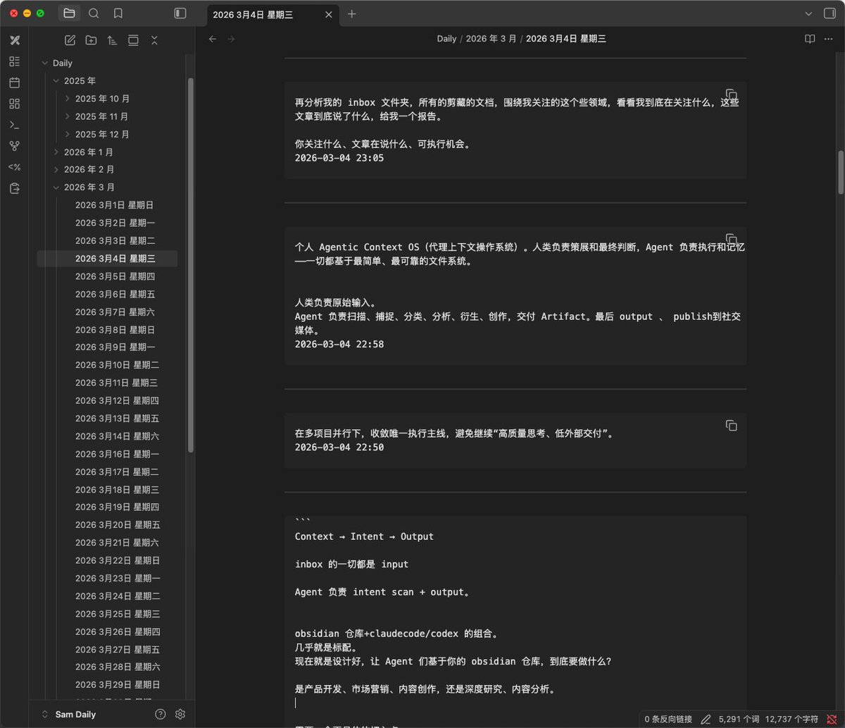Click the checklist ribbon icon
The width and height of the screenshot is (845, 728).
(x=15, y=61)
